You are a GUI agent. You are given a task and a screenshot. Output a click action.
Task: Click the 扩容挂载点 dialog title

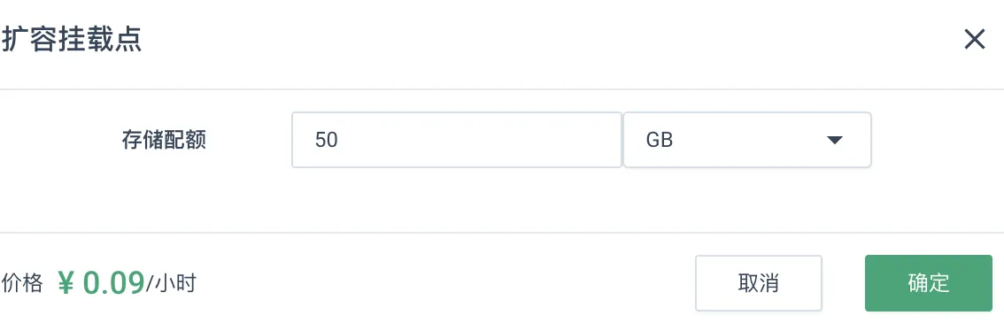click(72, 41)
